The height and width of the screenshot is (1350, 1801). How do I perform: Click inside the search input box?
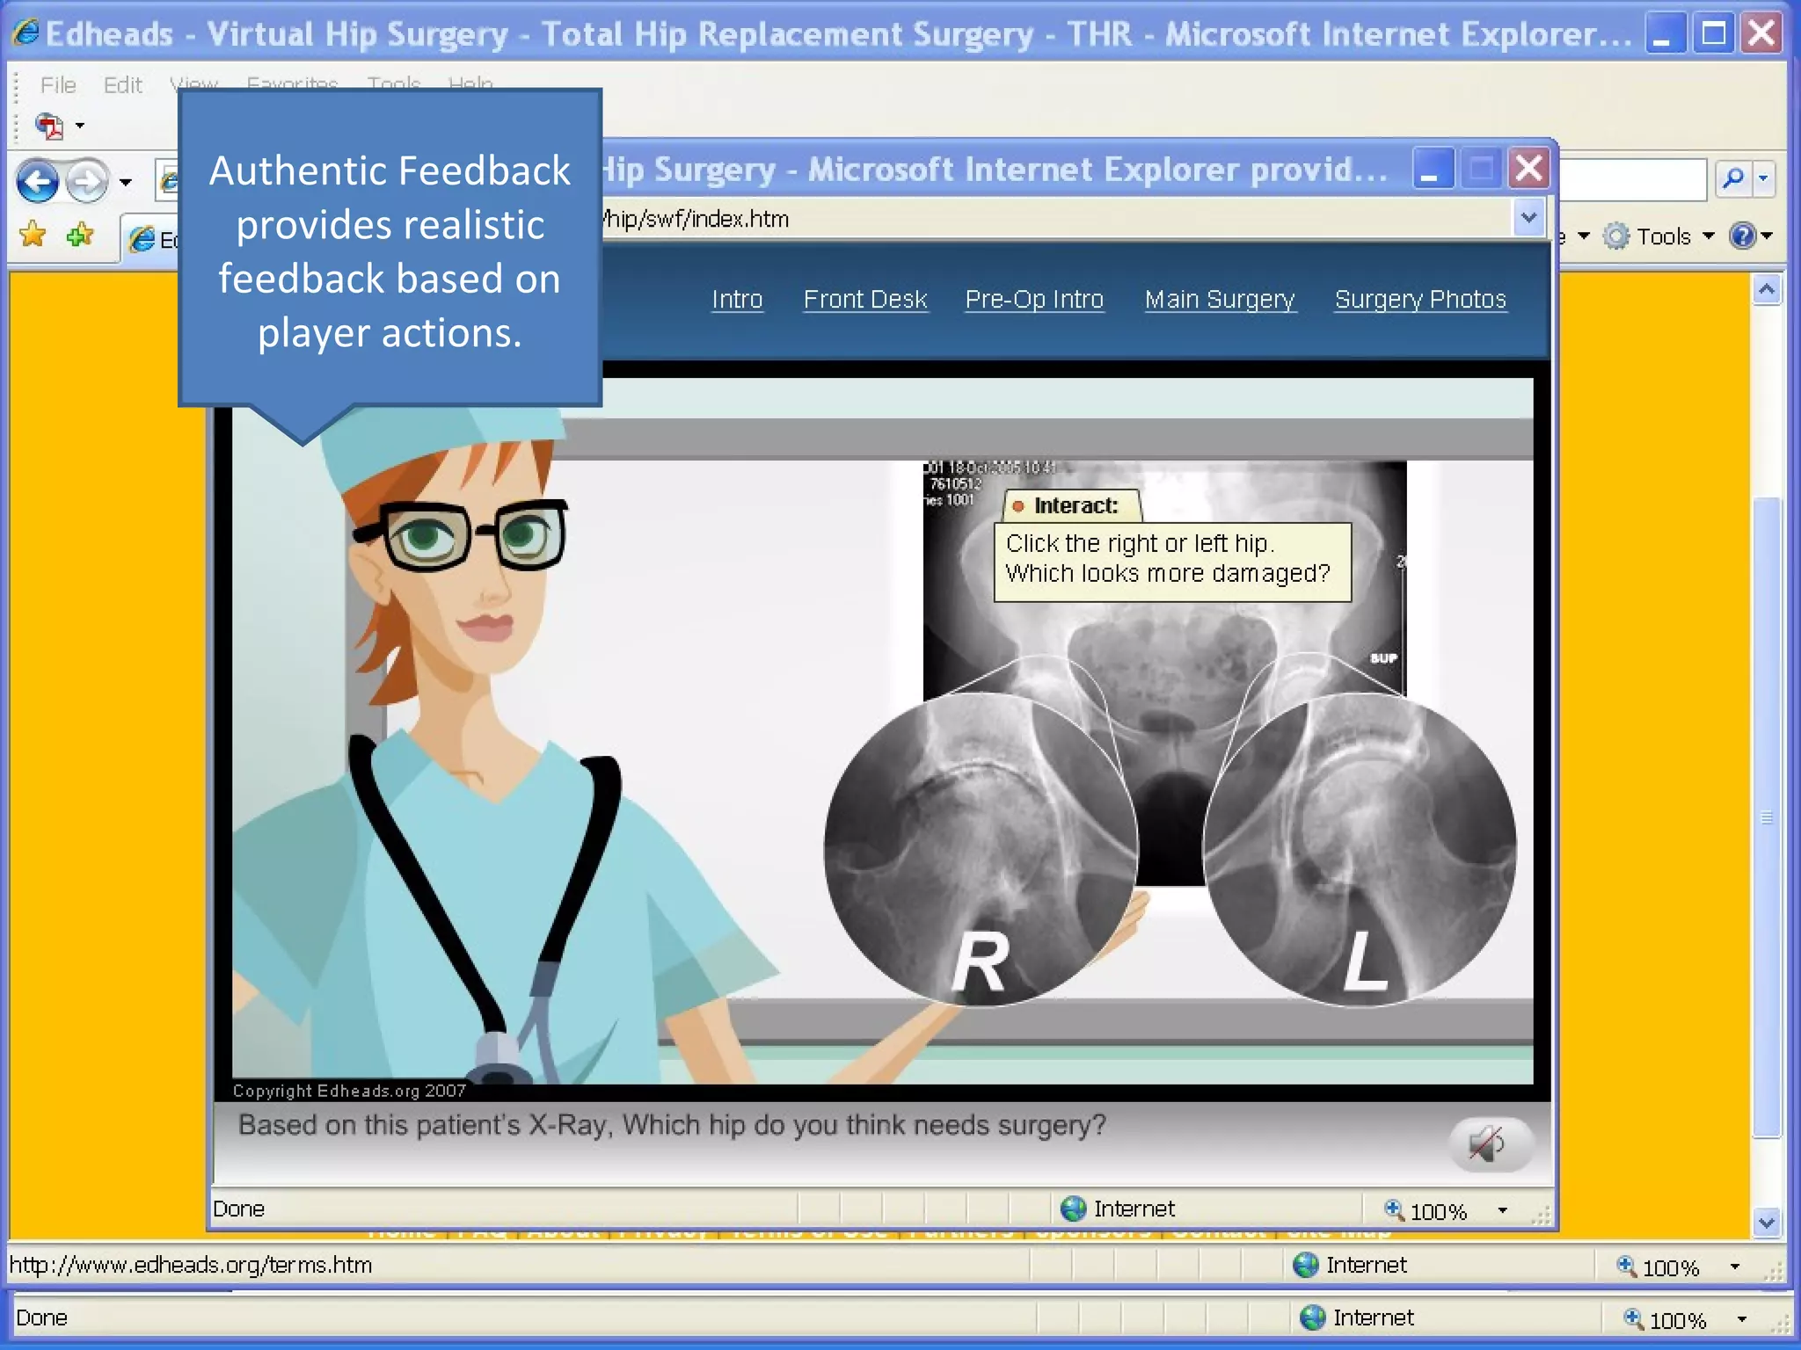[1632, 179]
